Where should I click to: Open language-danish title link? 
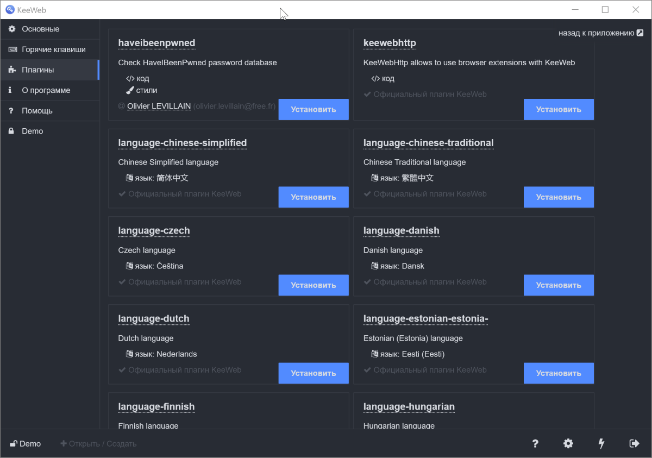click(401, 231)
